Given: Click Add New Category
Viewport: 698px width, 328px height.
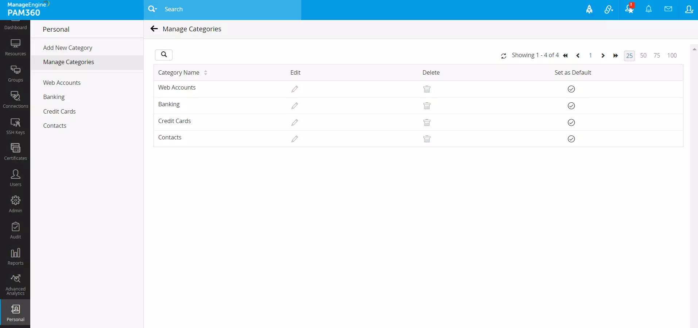Looking at the screenshot, I should tap(67, 48).
